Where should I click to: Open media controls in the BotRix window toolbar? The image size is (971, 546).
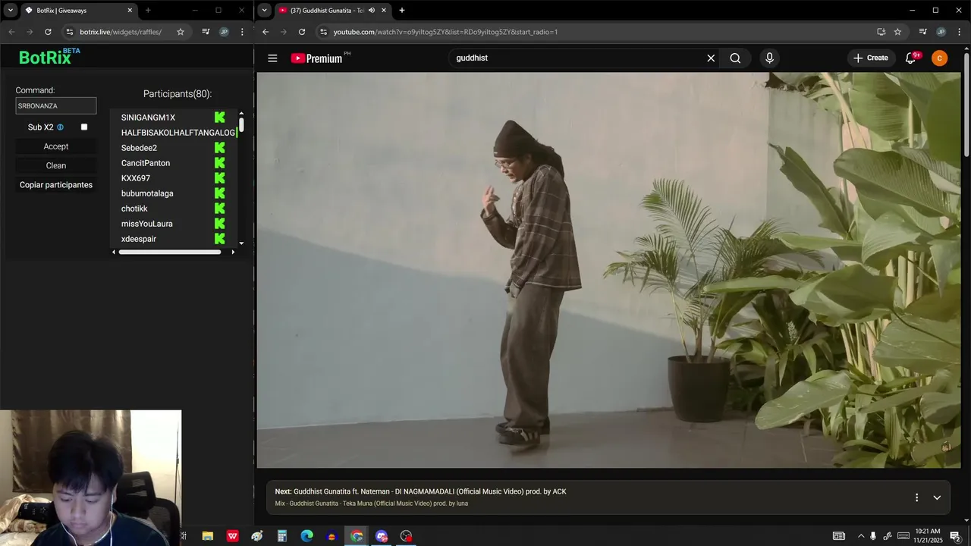pyautogui.click(x=206, y=32)
